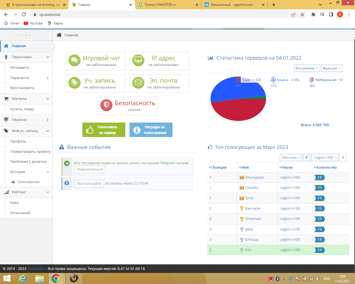355x284 pixels.
Task: Click the green monitor icon for IP адрес
Action: coord(138,60)
